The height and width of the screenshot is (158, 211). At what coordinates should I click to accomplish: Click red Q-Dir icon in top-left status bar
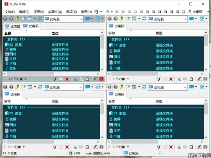102,79
